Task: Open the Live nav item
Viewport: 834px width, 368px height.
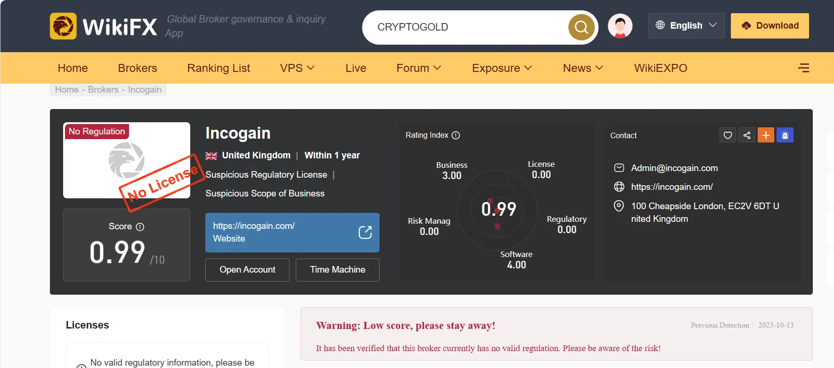Action: [x=356, y=68]
